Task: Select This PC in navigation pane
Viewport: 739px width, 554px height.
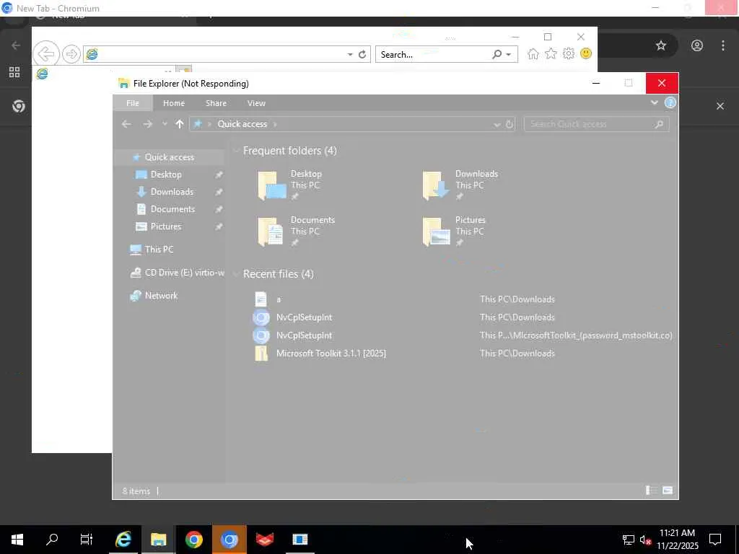Action: 159,249
